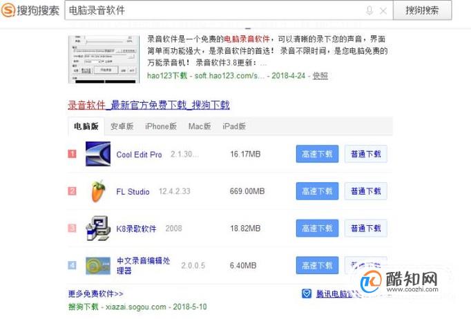
Task: Open the K8录歌软件 link
Action: (136, 229)
